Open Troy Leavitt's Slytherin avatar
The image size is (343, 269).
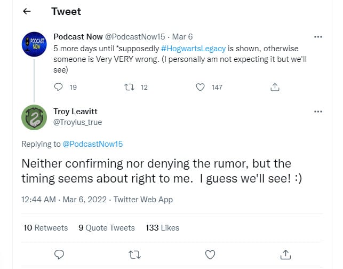[x=34, y=117]
